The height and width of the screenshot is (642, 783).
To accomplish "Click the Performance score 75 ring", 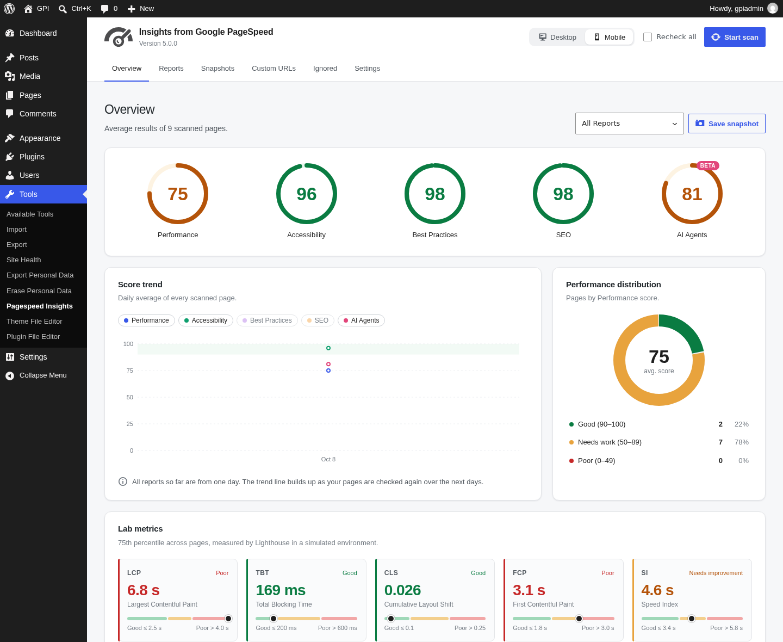I will tap(178, 194).
